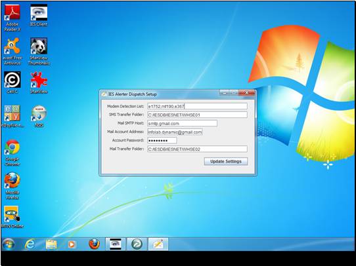
Task: Click the 'Mail Account Address:' label
Action: coord(125,132)
